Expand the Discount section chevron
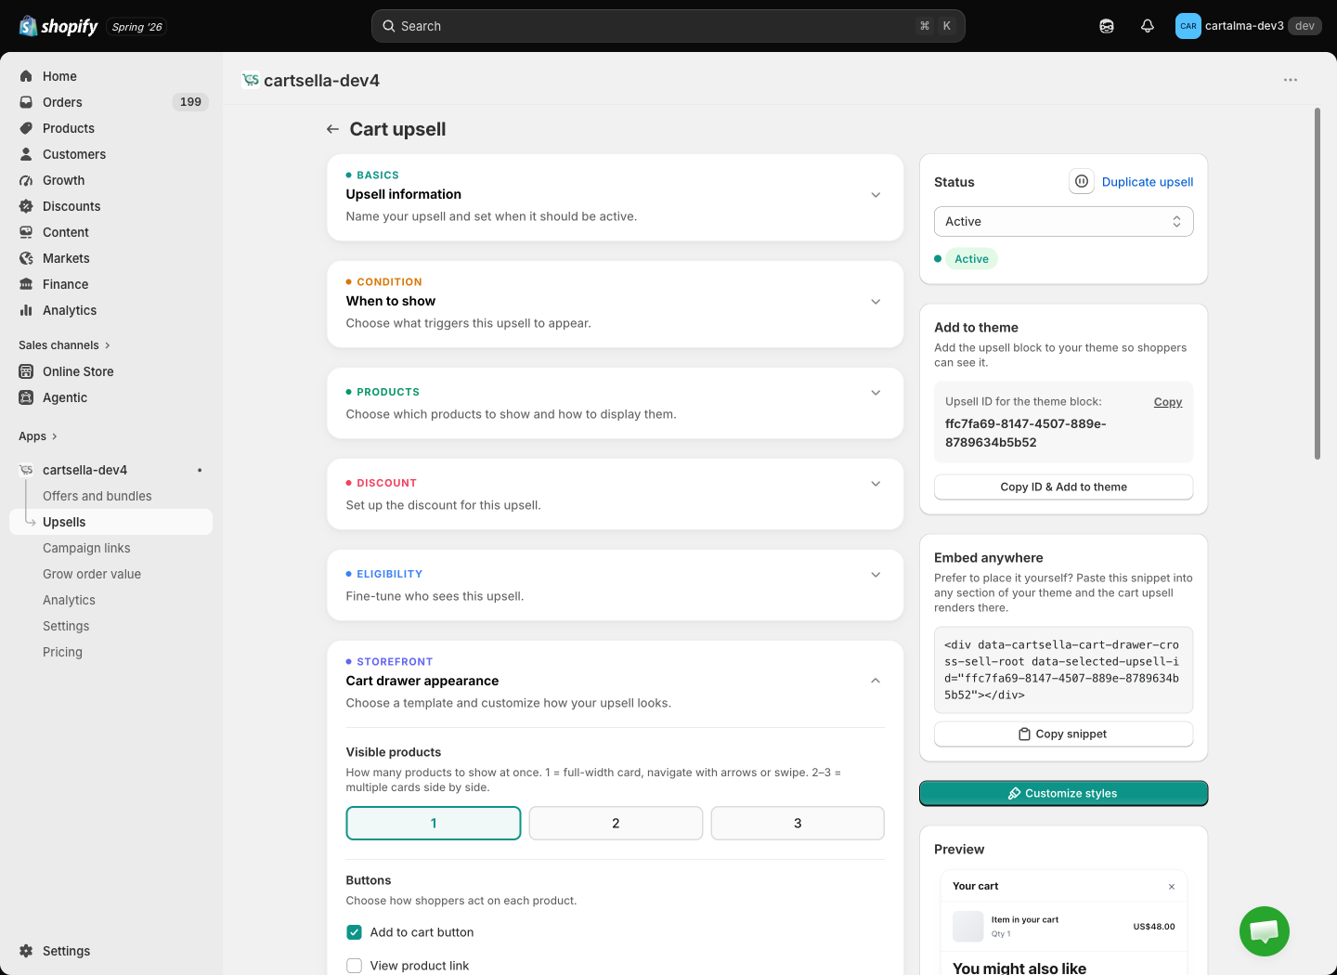The width and height of the screenshot is (1337, 975). click(x=876, y=484)
